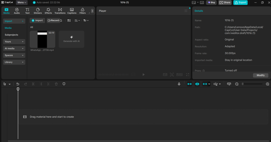271x142 pixels.
Task: Click the Ratio button in Player
Action: pos(180,75)
